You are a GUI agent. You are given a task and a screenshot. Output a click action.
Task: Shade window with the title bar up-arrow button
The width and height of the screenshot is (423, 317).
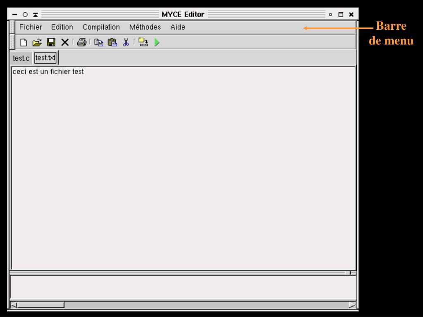point(36,14)
